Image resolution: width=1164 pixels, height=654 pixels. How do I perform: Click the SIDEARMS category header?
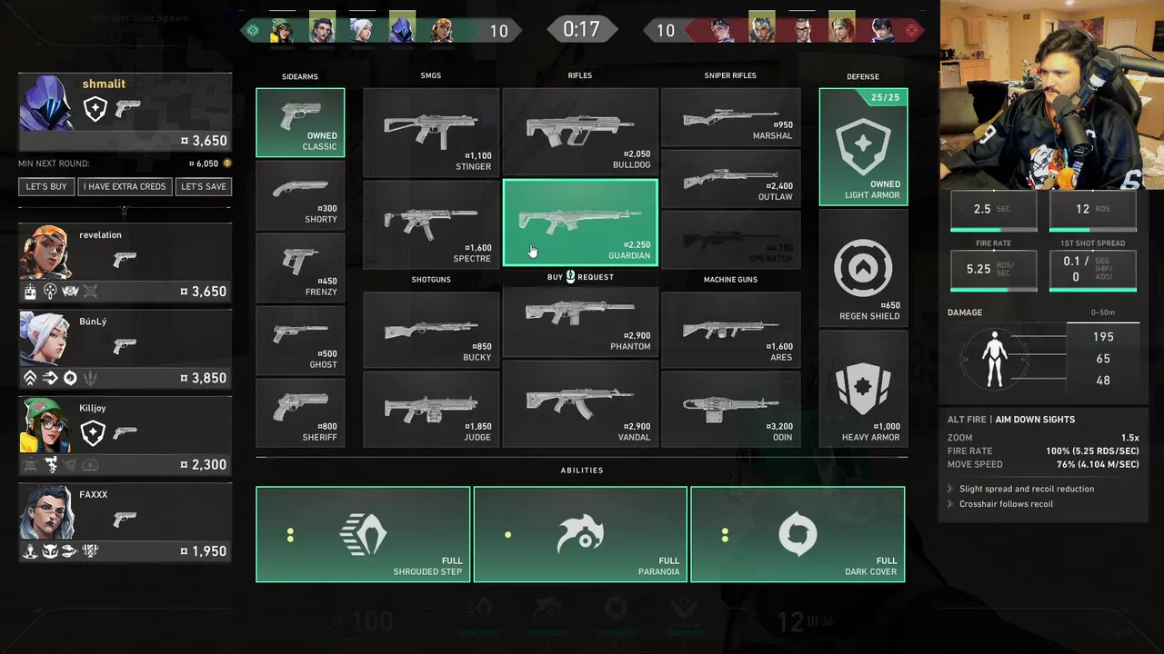(x=300, y=77)
